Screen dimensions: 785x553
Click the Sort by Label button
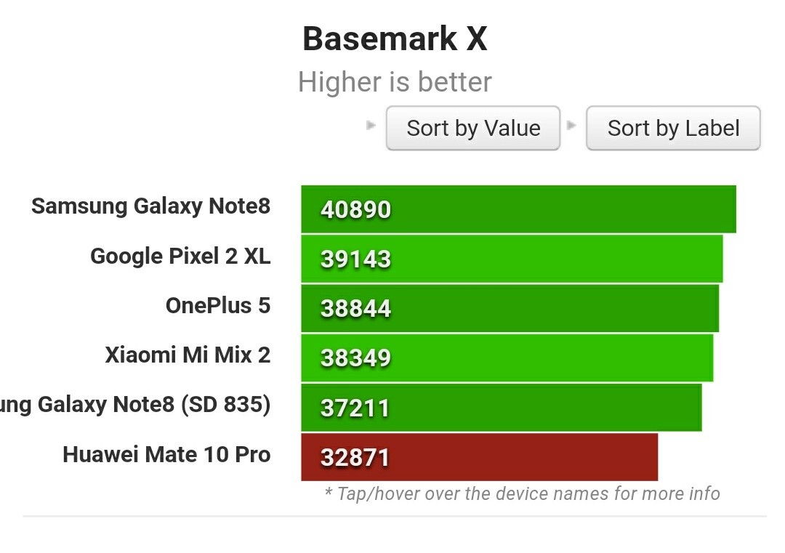(x=673, y=128)
